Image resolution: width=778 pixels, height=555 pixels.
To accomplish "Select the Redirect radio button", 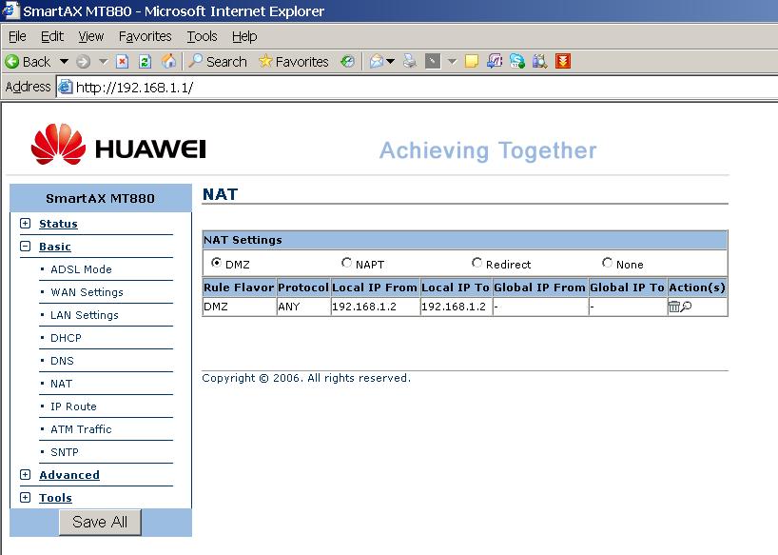I will point(477,263).
